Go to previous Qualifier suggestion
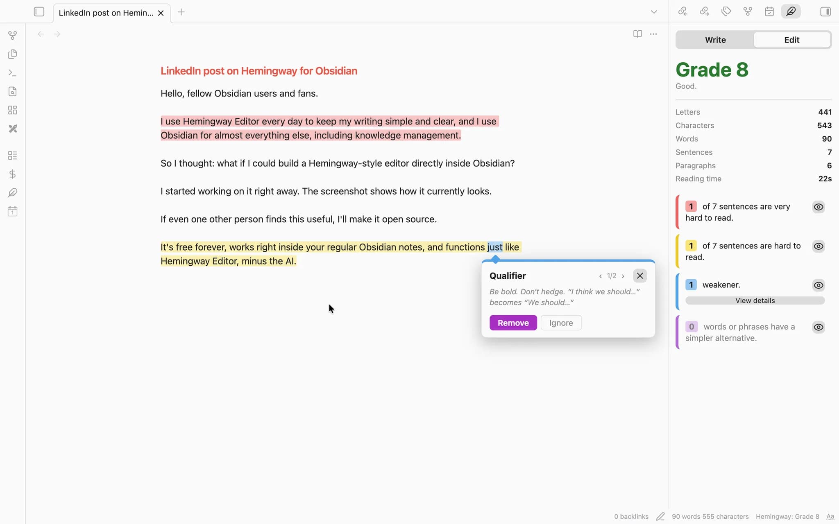 click(x=601, y=276)
